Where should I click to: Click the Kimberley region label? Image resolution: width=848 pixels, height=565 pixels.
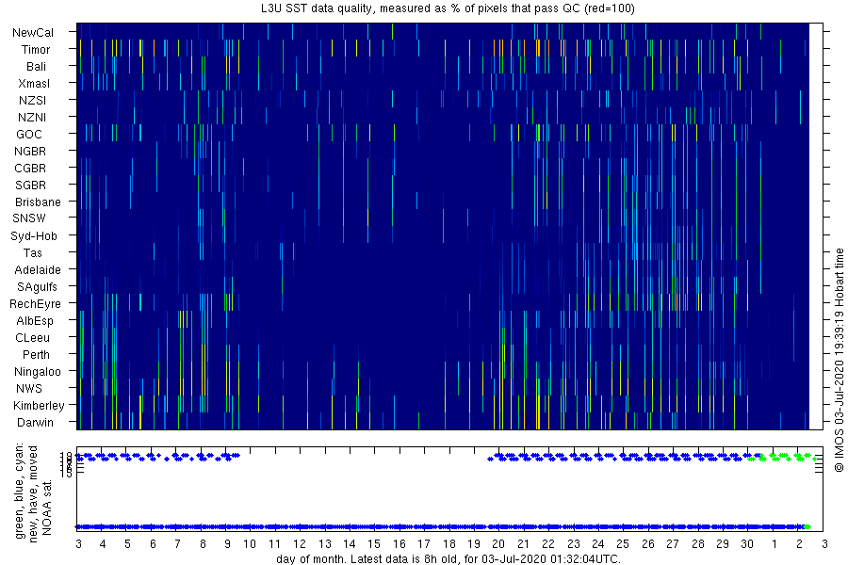tap(39, 406)
